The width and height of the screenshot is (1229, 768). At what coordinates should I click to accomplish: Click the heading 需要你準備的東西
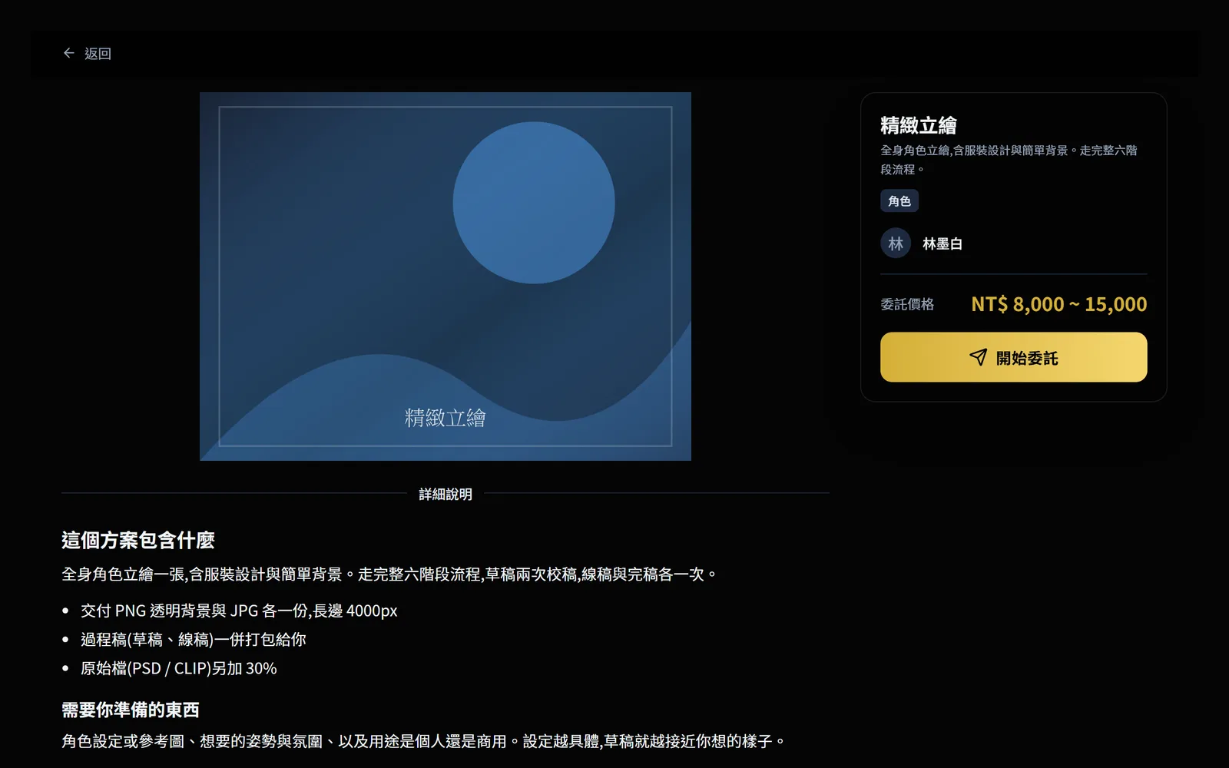[x=131, y=710]
